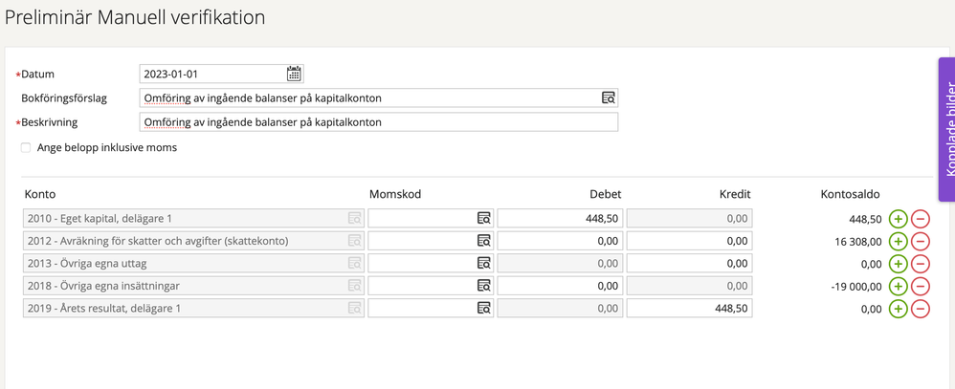Delete the 2013 Övriga egna uttag row
Screen dimensions: 955x389
coord(921,263)
